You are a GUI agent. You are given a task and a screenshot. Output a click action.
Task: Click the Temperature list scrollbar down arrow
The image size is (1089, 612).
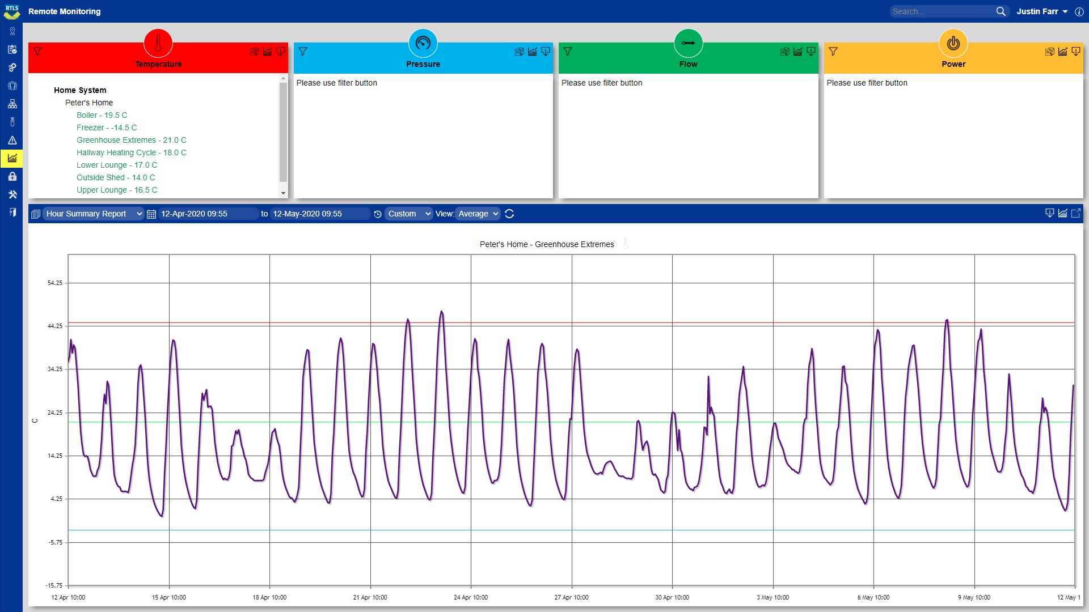(283, 193)
